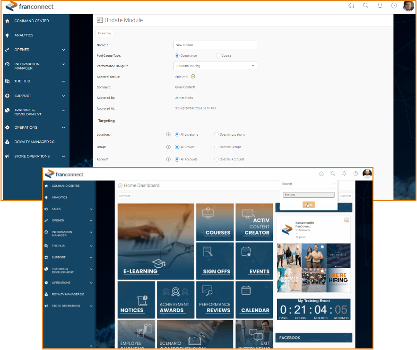Open user avatar in Update Module window header
Image resolution: width=417 pixels, height=350 pixels.
[408, 6]
